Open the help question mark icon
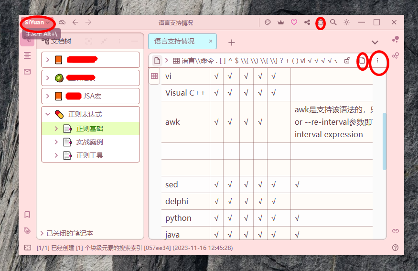 click(396, 248)
